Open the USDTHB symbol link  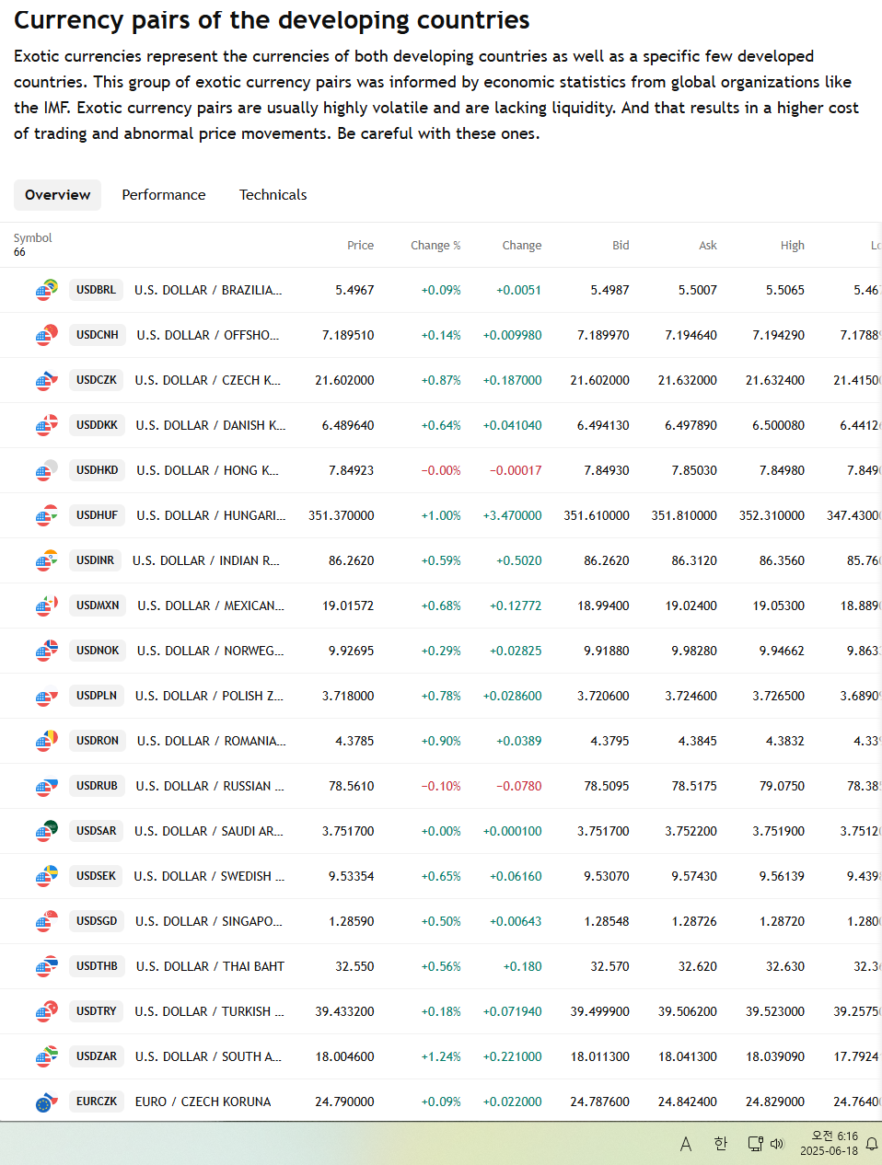click(97, 966)
